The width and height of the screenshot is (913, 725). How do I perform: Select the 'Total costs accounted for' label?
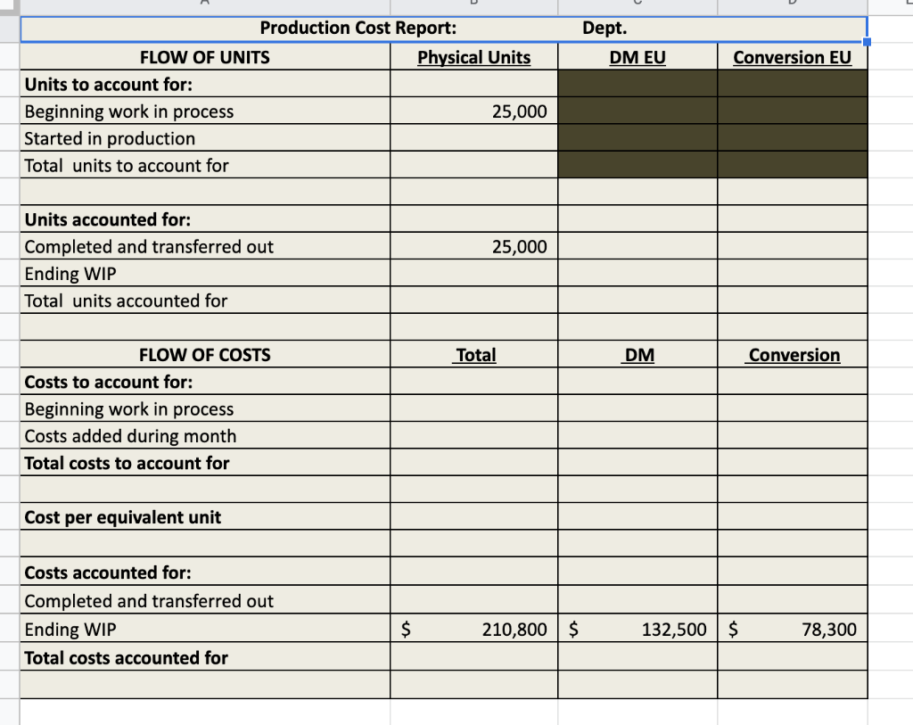[x=205, y=657]
